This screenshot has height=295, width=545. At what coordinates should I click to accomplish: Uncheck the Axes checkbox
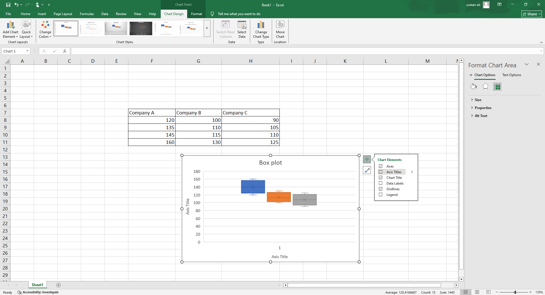381,166
